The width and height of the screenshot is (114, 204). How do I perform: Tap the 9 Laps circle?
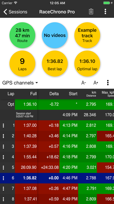click(22, 64)
